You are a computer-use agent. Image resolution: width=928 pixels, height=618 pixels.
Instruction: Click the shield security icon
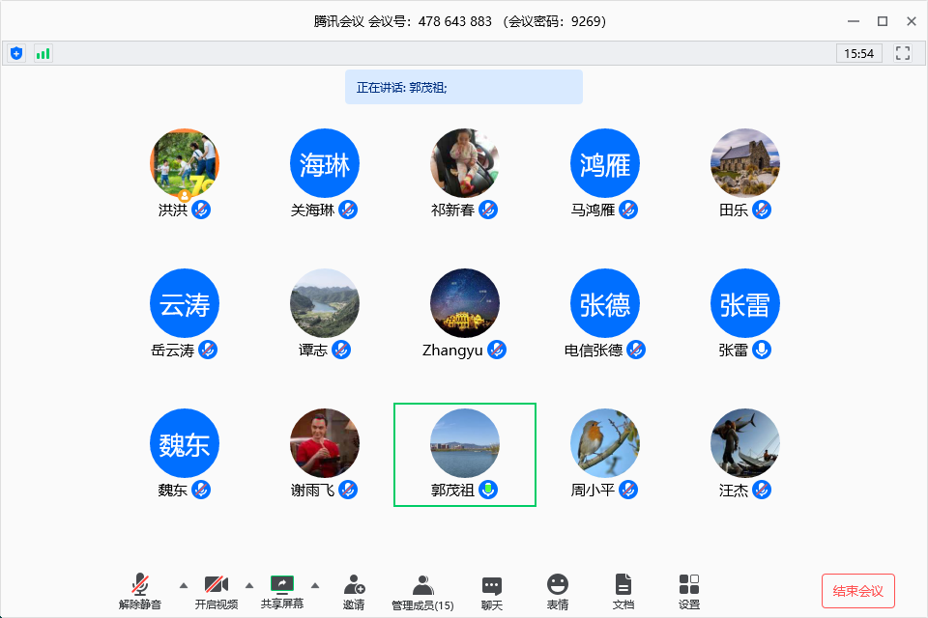(x=16, y=53)
